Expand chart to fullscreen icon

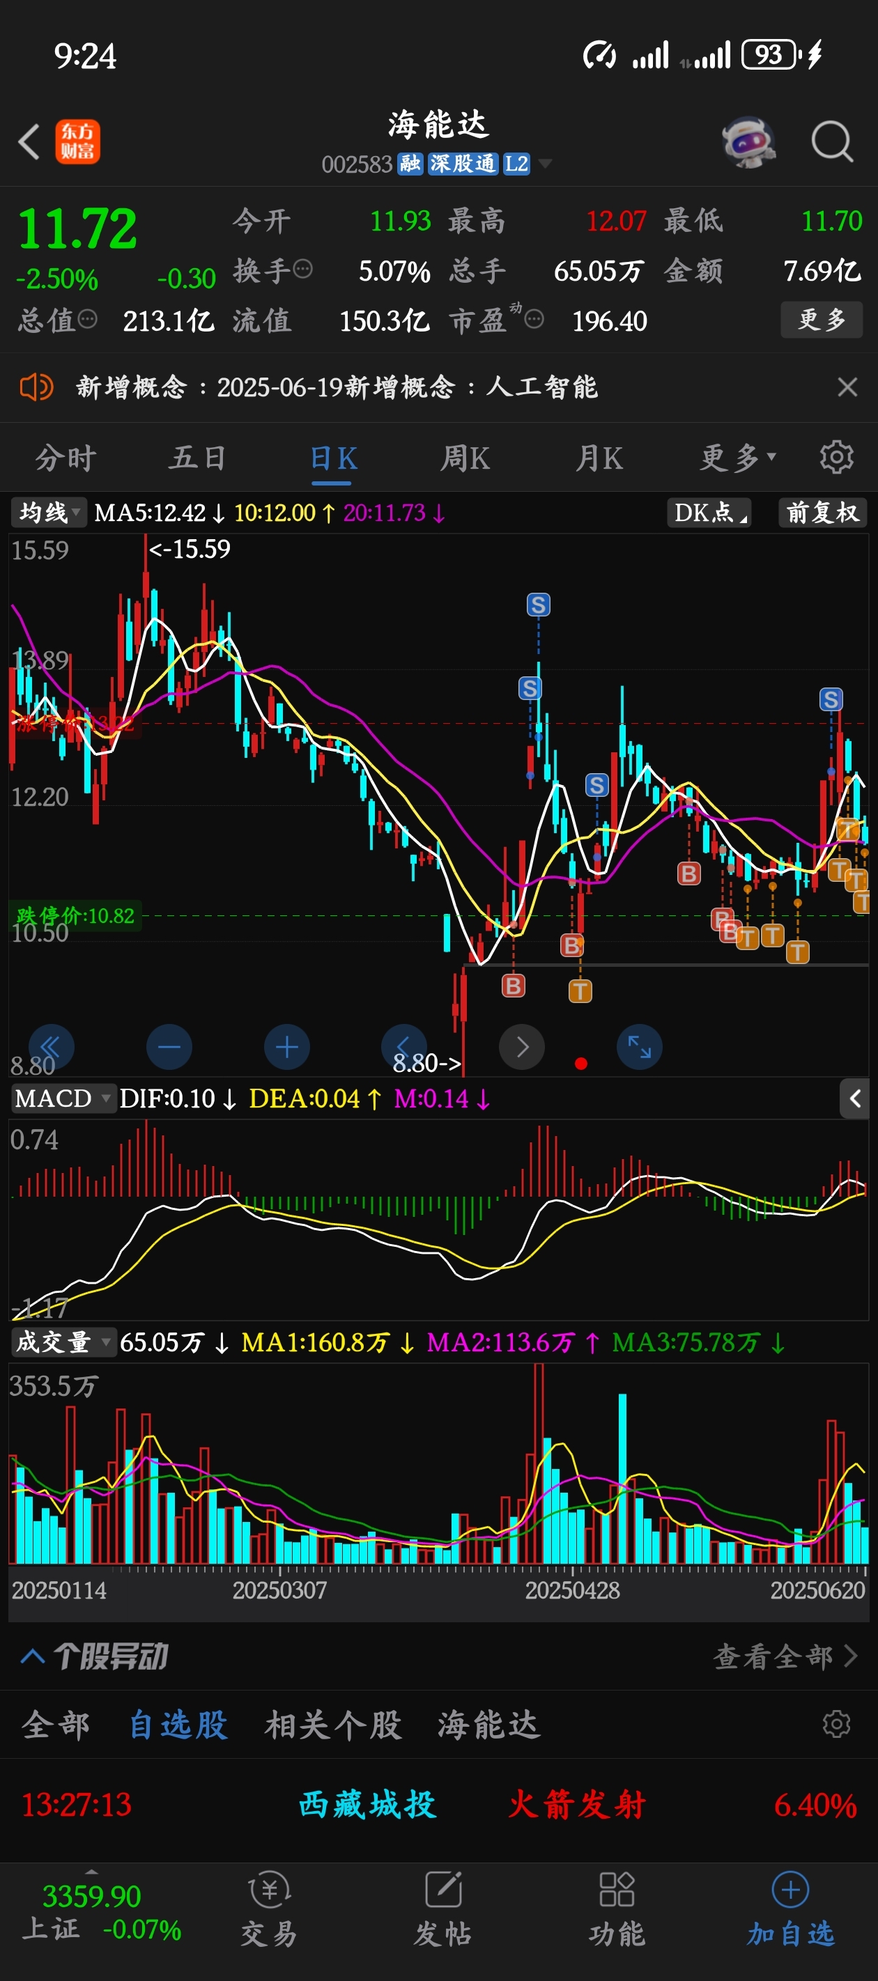coord(640,1047)
